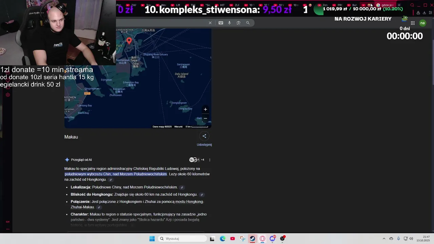Image resolution: width=434 pixels, height=244 pixels.
Task: Open the OneDrive cloud tray icon
Action: point(391,239)
